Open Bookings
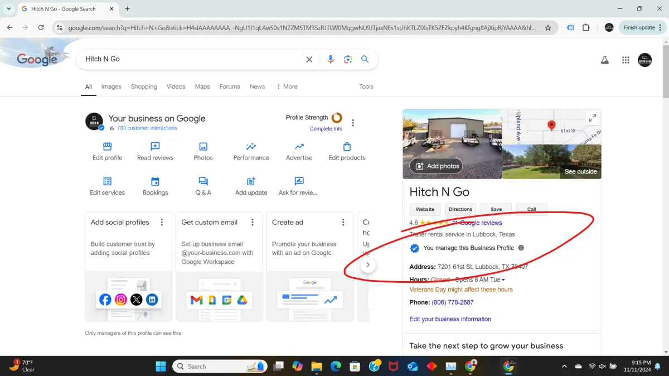This screenshot has width=669, height=376. point(155,186)
